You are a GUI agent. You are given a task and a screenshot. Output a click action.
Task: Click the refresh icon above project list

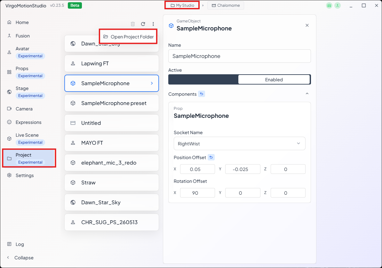[x=143, y=24]
